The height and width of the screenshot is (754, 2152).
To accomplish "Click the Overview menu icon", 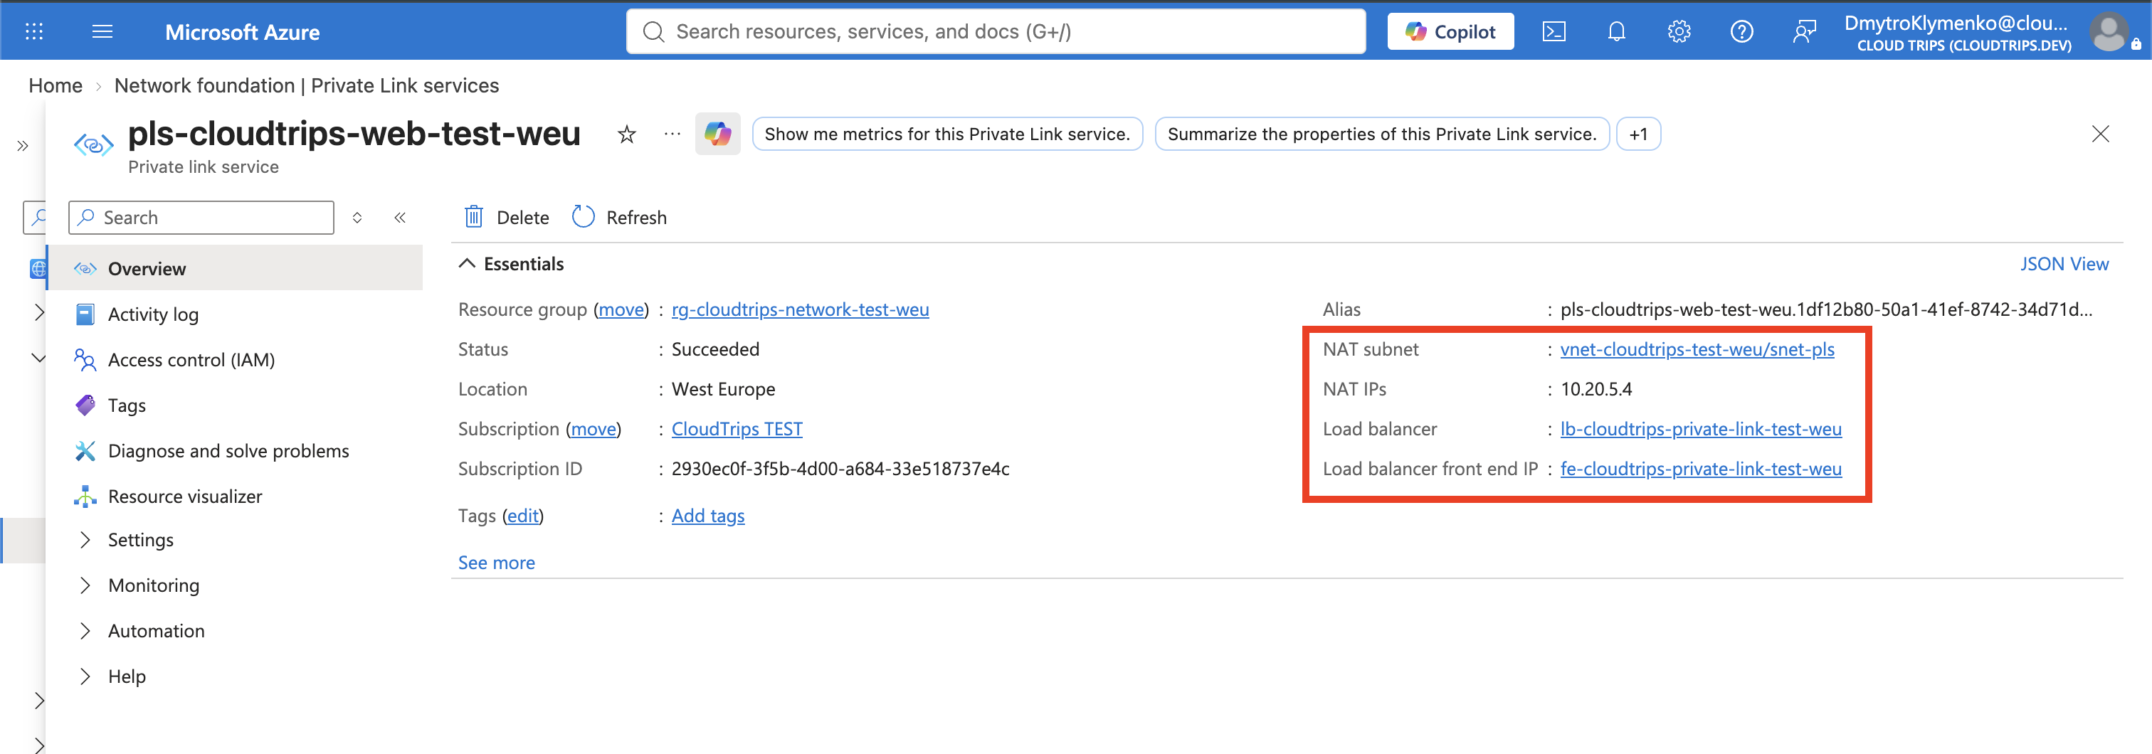I will [85, 269].
